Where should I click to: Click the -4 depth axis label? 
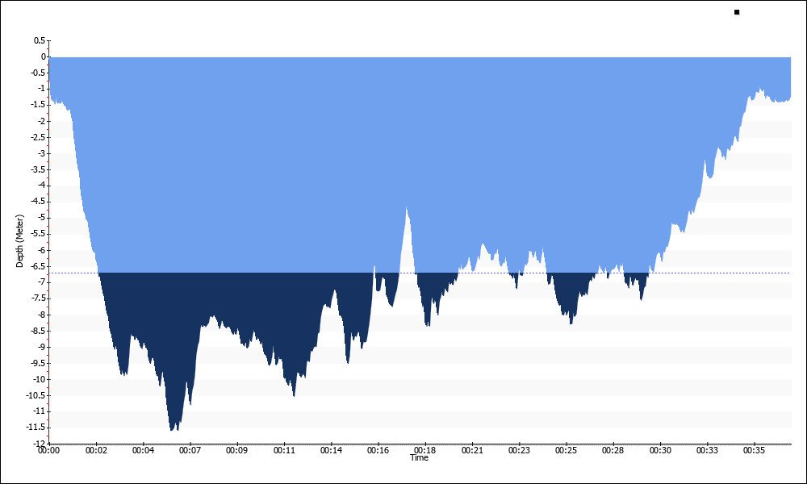(40, 186)
